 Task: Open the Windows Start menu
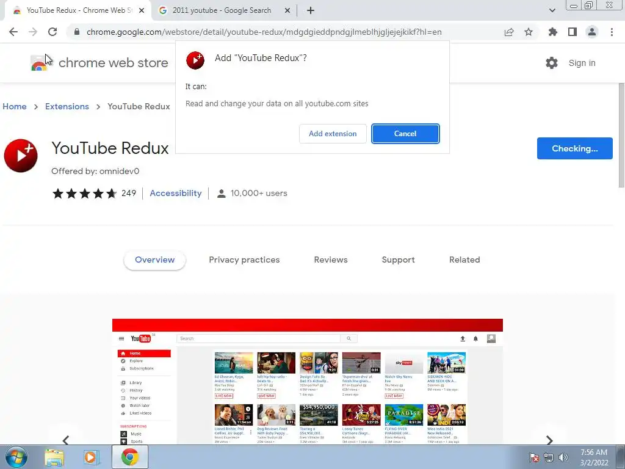pyautogui.click(x=16, y=457)
